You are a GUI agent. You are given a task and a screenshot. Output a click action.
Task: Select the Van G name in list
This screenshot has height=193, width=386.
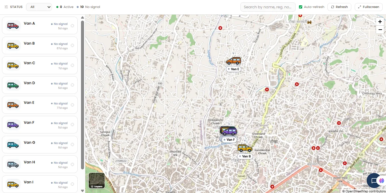point(29,142)
